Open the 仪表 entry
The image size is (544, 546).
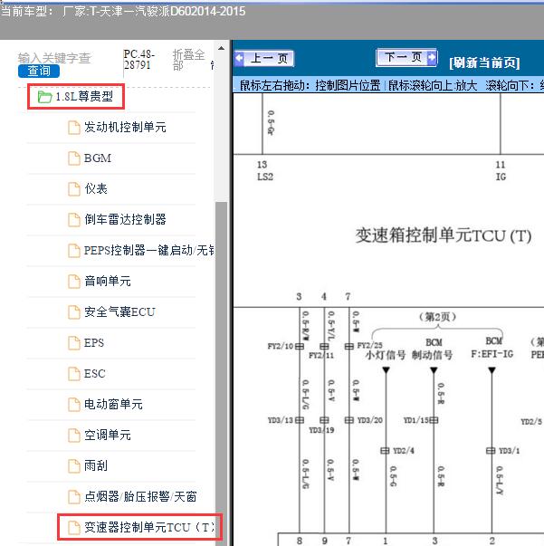pos(96,188)
